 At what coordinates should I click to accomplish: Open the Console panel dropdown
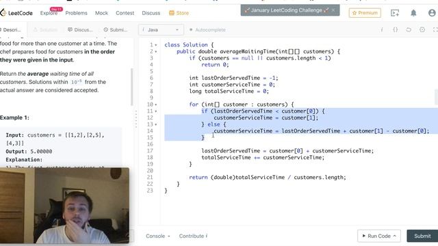pos(158,236)
